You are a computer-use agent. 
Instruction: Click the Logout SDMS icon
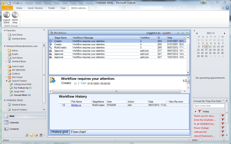coord(7,15)
